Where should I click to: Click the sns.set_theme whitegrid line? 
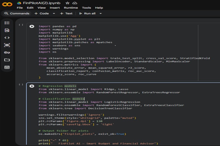87,118
